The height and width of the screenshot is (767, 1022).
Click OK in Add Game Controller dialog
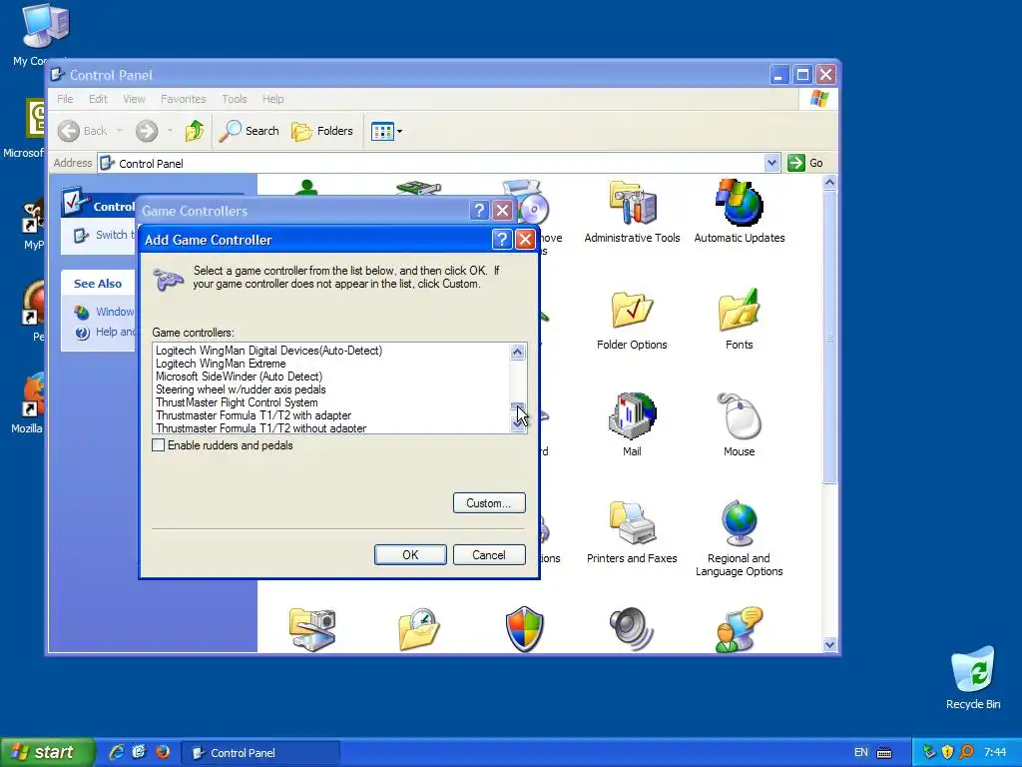coord(410,554)
